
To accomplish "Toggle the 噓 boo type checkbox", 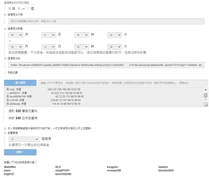I will 28,8.
